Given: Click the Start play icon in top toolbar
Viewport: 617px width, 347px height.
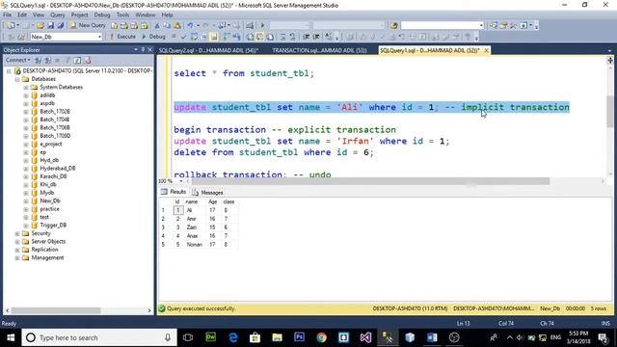Looking at the screenshot, I should (x=262, y=26).
